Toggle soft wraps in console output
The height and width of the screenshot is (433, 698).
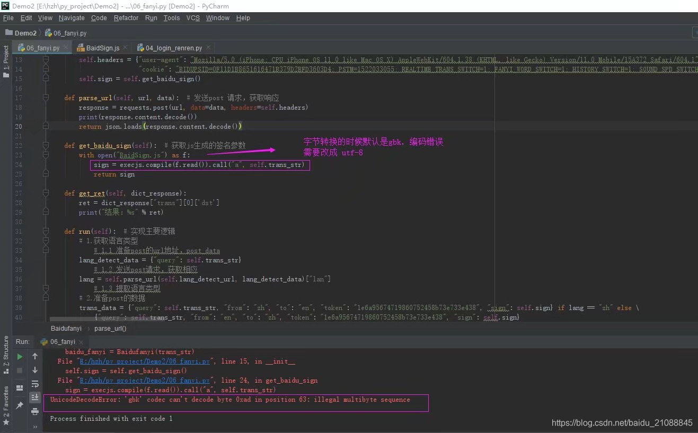35,384
